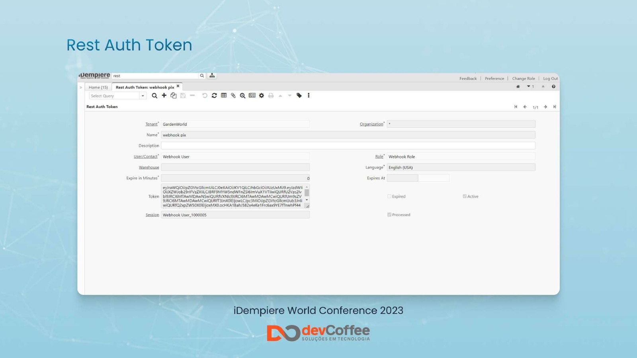Toggle the Processed checkbox
Viewport: 637px width, 358px height.
point(389,215)
